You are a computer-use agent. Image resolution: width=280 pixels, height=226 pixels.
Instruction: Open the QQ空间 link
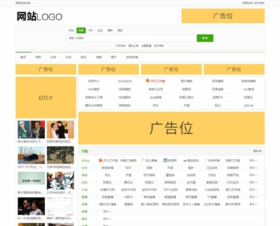(x=212, y=168)
